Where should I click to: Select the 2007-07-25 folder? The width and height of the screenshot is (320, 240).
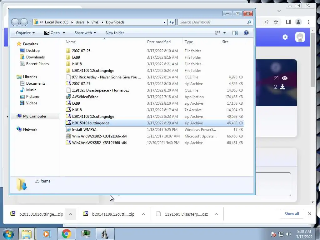tap(154, 51)
